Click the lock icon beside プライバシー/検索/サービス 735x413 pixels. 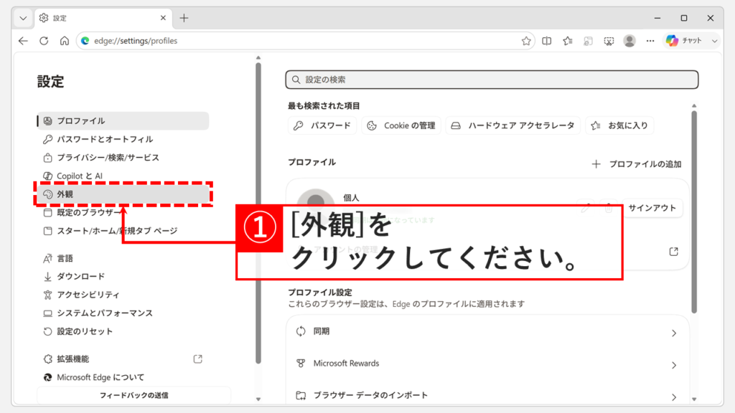pyautogui.click(x=48, y=158)
